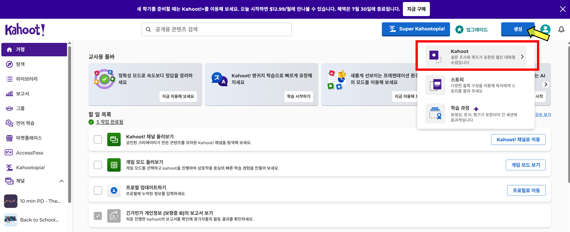This screenshot has height=232, width=570.
Task: Click the 프로필로 이동 button
Action: coord(526,190)
